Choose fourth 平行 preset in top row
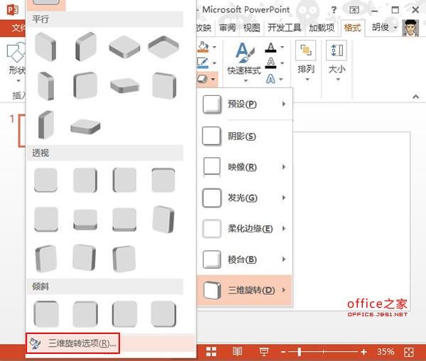The height and width of the screenshot is (361, 426). (163, 47)
